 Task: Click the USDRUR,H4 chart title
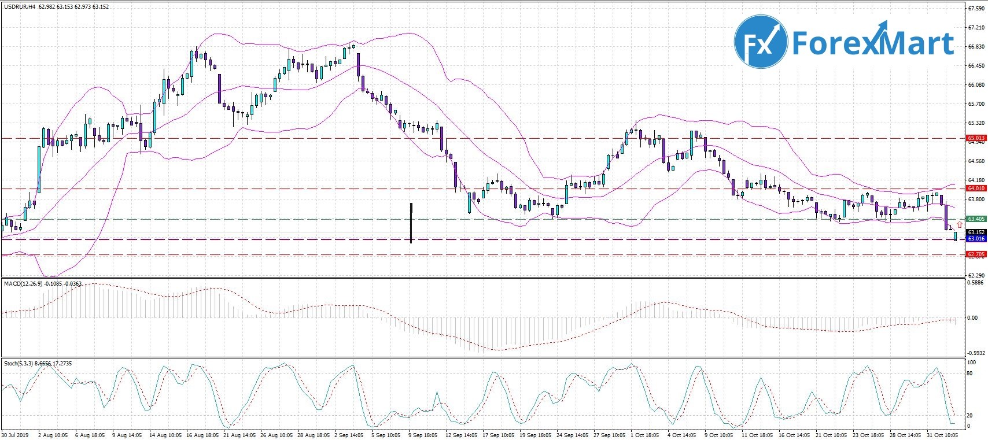[x=20, y=7]
